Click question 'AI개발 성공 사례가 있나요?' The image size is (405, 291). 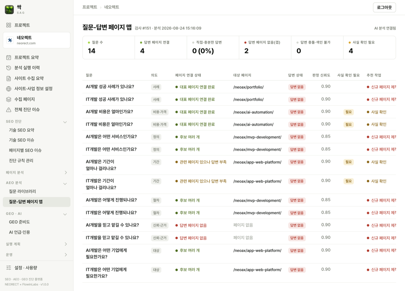pos(110,87)
